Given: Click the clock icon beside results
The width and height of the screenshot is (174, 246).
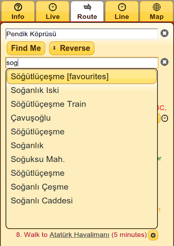Looking at the screenshot, I should (164, 118).
